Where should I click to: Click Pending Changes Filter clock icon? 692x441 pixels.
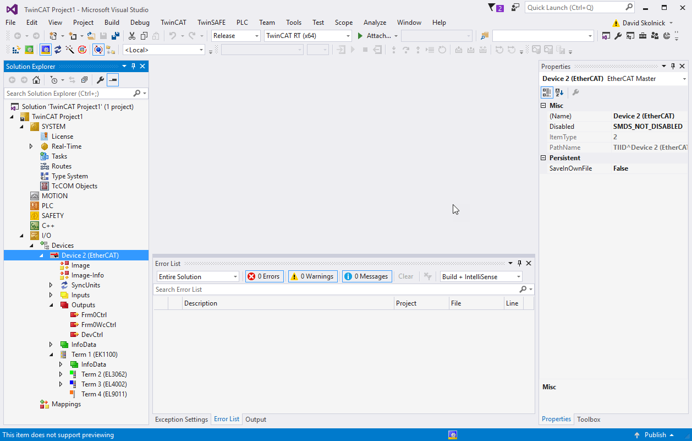click(54, 80)
